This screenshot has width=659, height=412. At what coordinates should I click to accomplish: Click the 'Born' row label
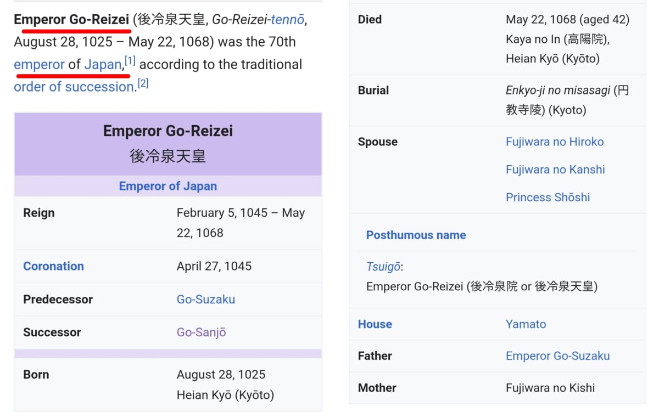click(x=36, y=375)
